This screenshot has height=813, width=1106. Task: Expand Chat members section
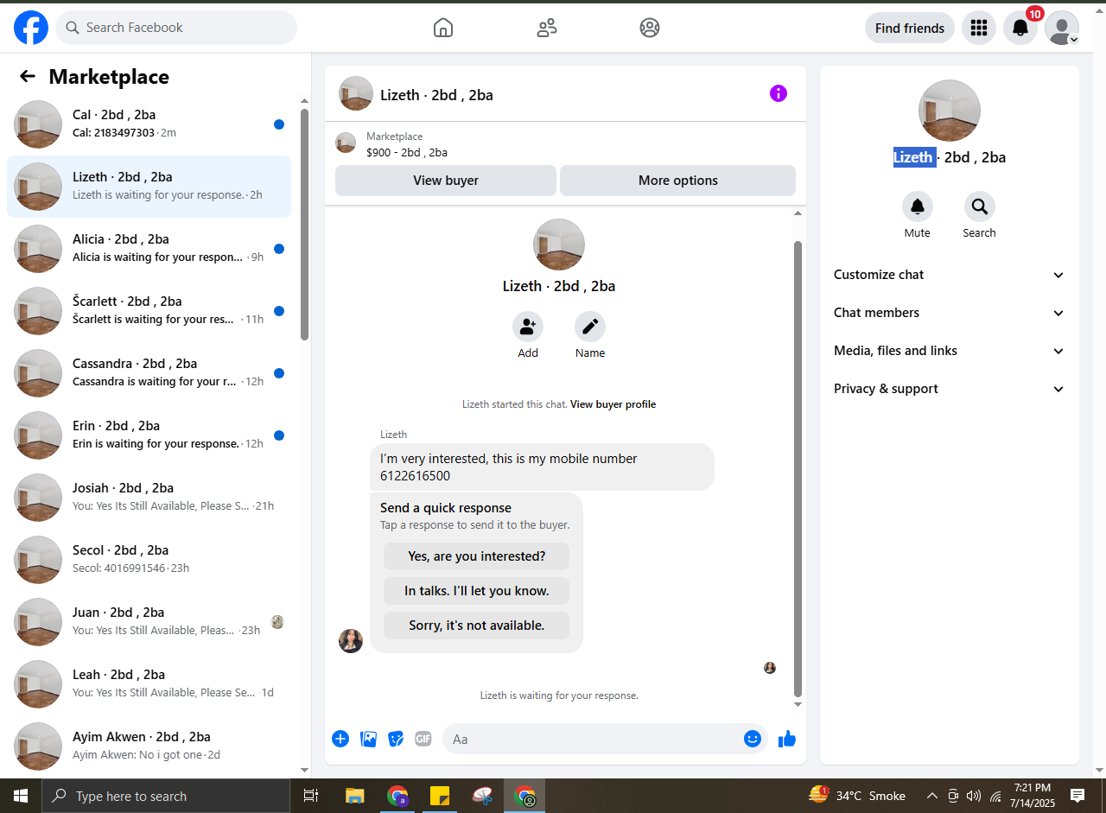point(949,313)
